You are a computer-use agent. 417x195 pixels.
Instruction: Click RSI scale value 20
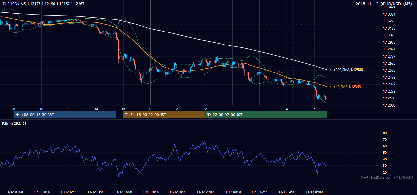(385, 172)
